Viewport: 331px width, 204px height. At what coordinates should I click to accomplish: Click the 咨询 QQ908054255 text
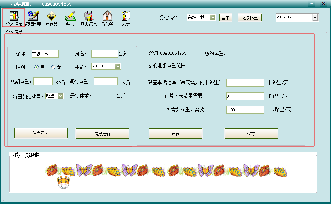point(167,53)
